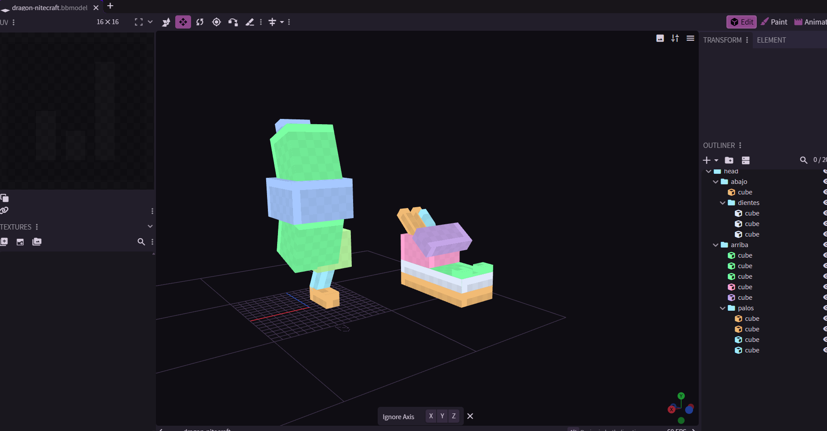Image resolution: width=827 pixels, height=431 pixels.
Task: Switch to Paint mode
Action: pos(774,22)
